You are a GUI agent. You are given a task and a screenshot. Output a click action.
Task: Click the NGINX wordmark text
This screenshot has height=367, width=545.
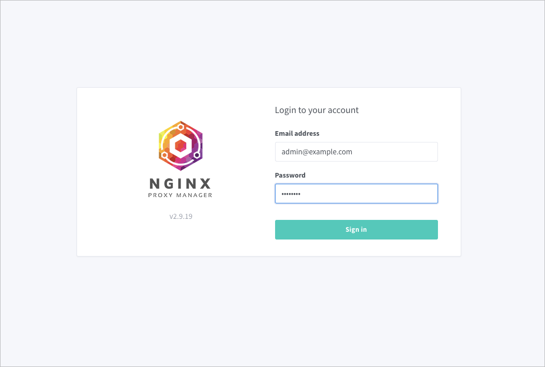click(180, 183)
